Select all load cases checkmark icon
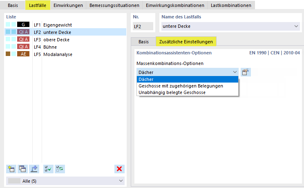 (x=48, y=169)
